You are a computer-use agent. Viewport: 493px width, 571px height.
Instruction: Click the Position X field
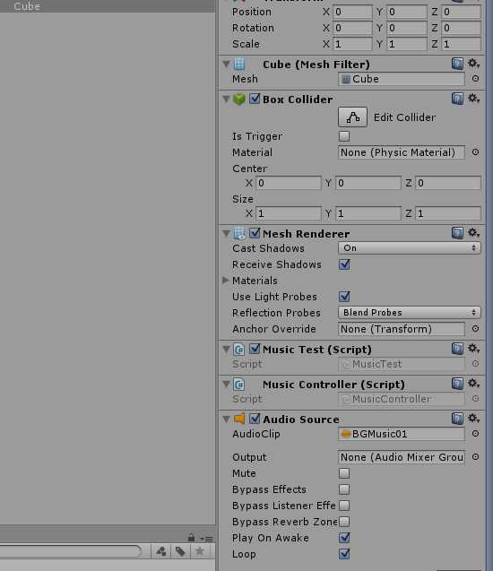[x=352, y=12]
